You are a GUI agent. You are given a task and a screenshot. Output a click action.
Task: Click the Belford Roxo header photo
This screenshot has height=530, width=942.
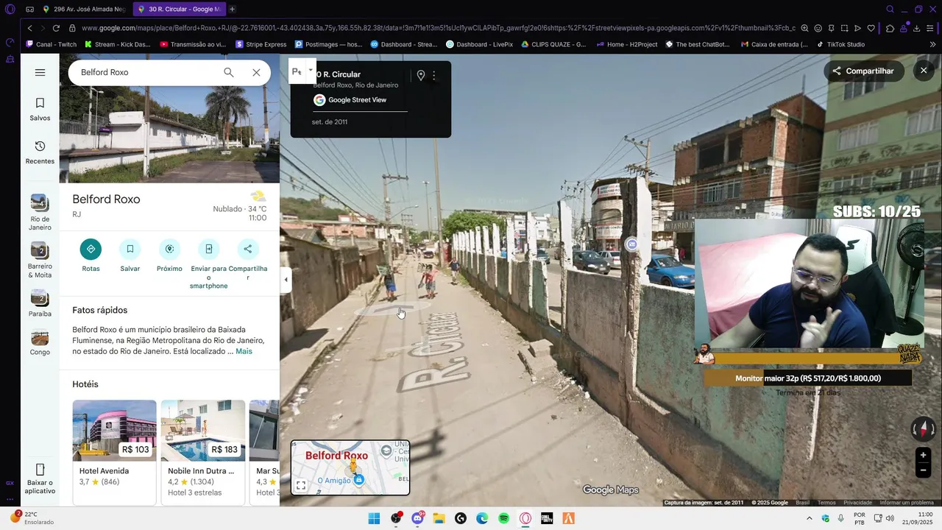[169, 118]
